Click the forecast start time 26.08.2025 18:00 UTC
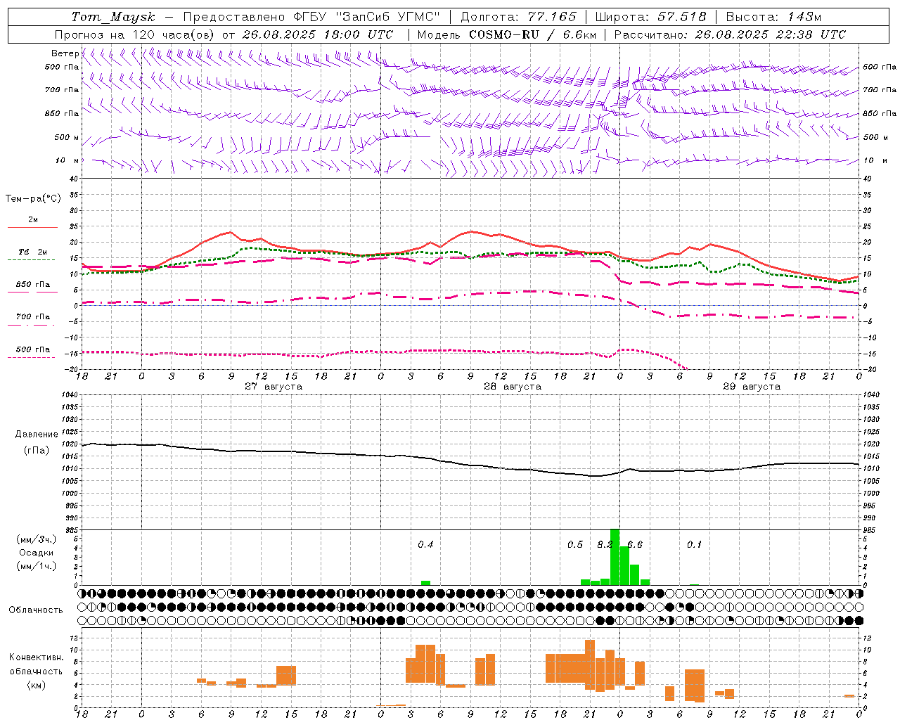This screenshot has width=900, height=720. tap(318, 34)
